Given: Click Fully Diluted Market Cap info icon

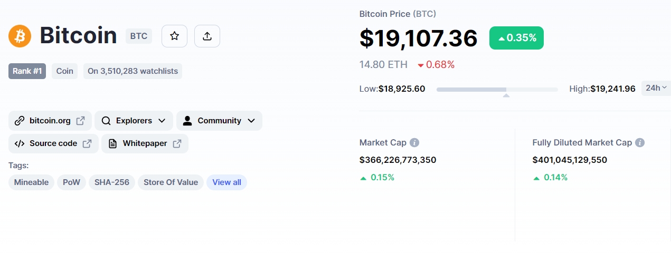Looking at the screenshot, I should pos(640,142).
